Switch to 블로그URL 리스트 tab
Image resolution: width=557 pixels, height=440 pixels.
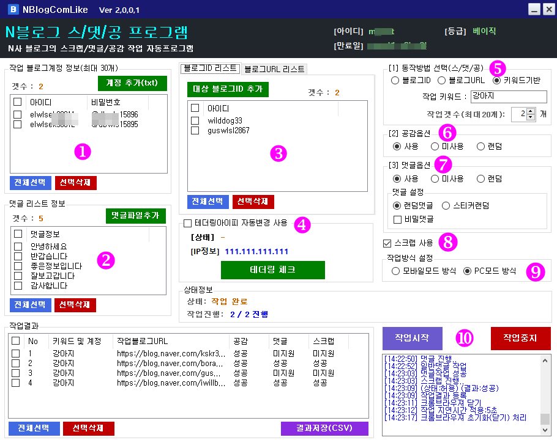[274, 69]
